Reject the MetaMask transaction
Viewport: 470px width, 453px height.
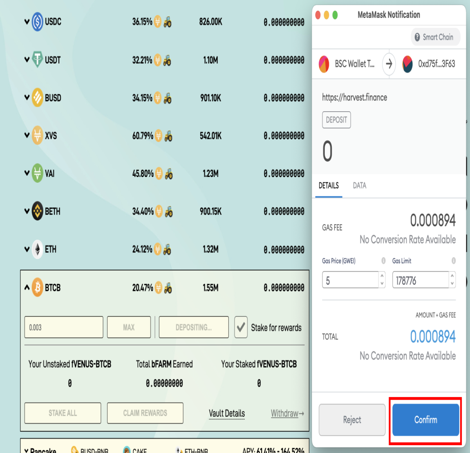coord(352,420)
